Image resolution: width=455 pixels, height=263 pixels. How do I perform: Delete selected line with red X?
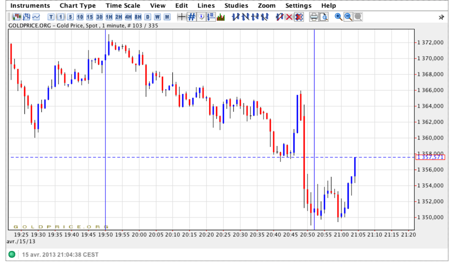tap(289, 17)
